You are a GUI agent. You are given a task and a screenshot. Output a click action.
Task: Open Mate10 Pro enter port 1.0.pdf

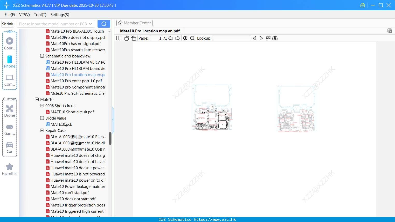(74, 81)
